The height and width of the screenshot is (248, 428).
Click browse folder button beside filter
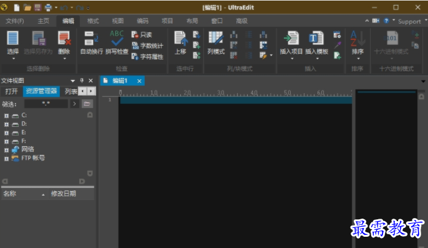[x=87, y=104]
